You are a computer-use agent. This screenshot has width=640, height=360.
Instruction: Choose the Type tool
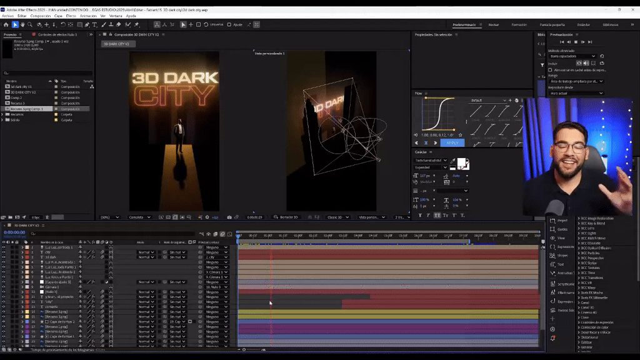pos(94,24)
